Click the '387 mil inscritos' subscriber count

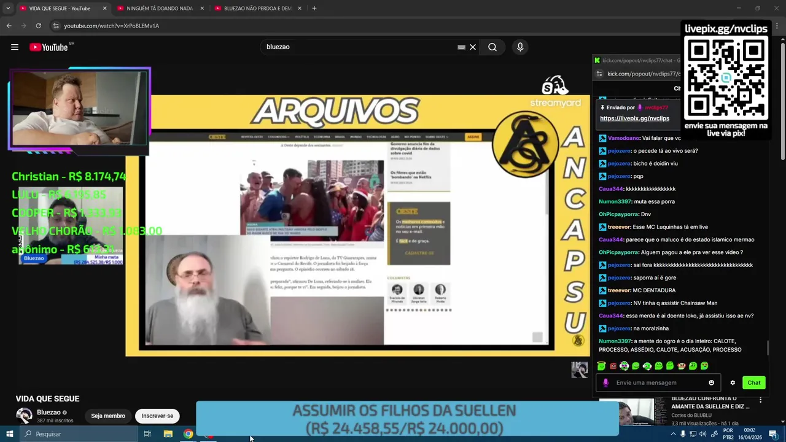(x=55, y=421)
